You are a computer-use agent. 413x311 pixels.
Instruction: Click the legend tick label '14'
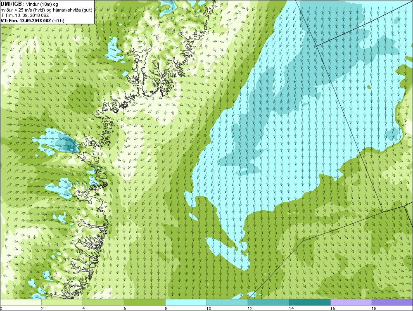click(291, 309)
